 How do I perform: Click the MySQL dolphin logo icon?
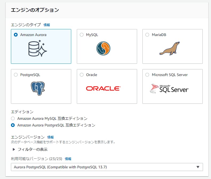(x=103, y=48)
